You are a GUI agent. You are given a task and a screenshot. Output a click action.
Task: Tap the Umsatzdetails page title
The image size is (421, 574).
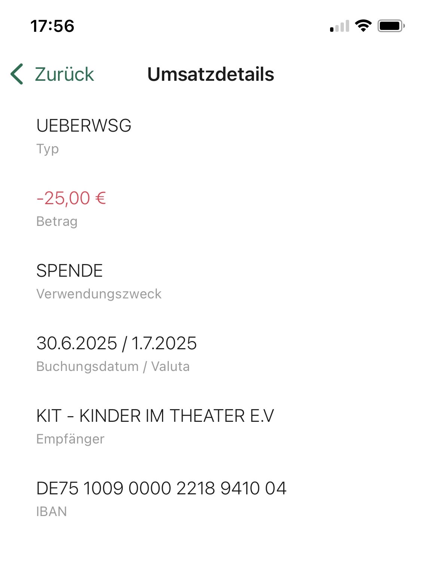pos(211,74)
